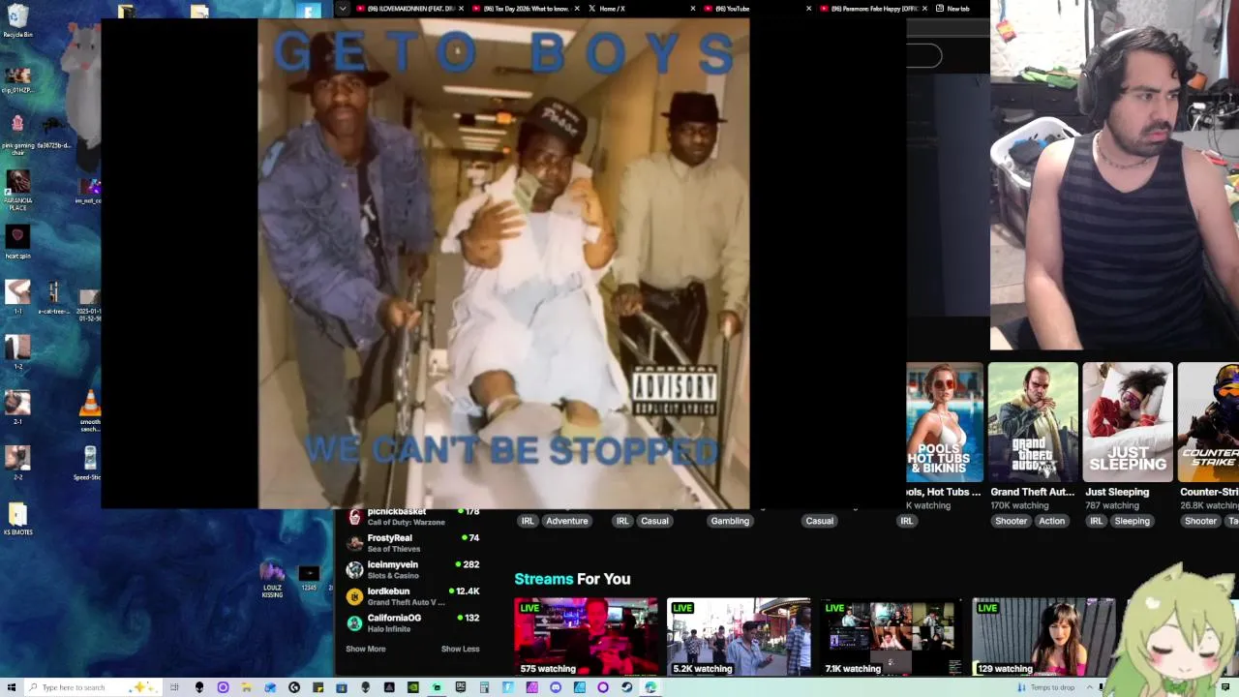The image size is (1239, 697).
Task: Open the browser tab search dropdown arrow
Action: pyautogui.click(x=342, y=8)
